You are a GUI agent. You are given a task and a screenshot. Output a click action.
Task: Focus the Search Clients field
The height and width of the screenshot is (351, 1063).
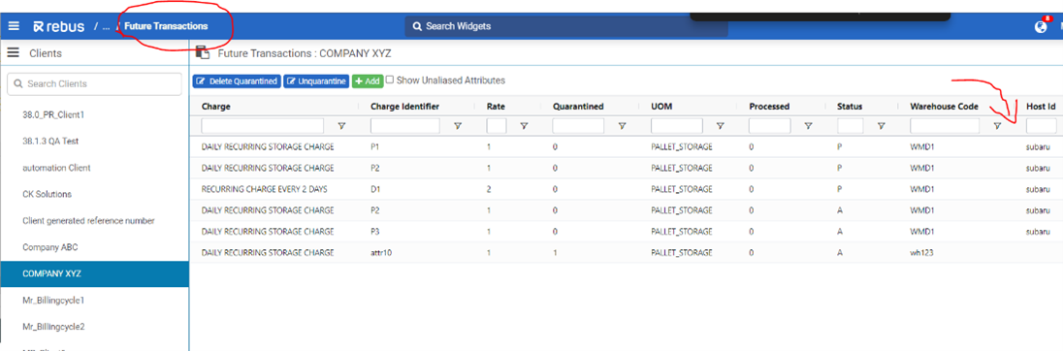94,84
